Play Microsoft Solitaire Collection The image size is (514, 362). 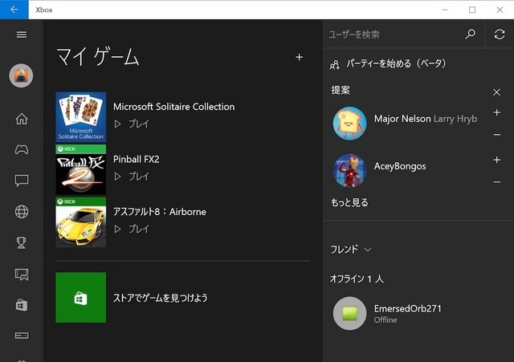tap(132, 124)
